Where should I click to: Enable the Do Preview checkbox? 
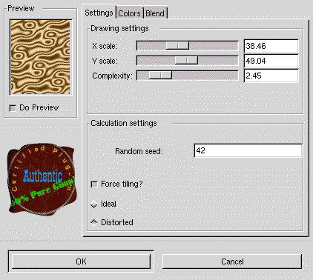click(x=13, y=108)
